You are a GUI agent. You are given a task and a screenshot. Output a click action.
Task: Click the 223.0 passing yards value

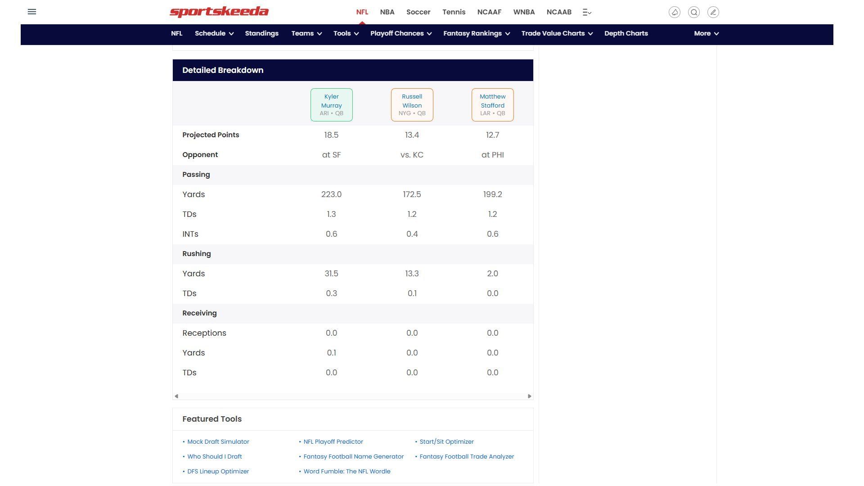(331, 194)
